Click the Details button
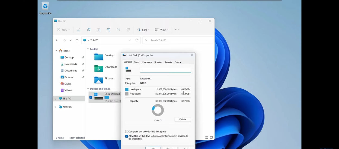The height and width of the screenshot is (149, 339). (x=183, y=119)
